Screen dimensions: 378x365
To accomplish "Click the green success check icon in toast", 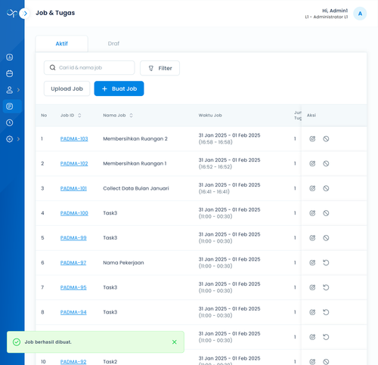I will 17,342.
